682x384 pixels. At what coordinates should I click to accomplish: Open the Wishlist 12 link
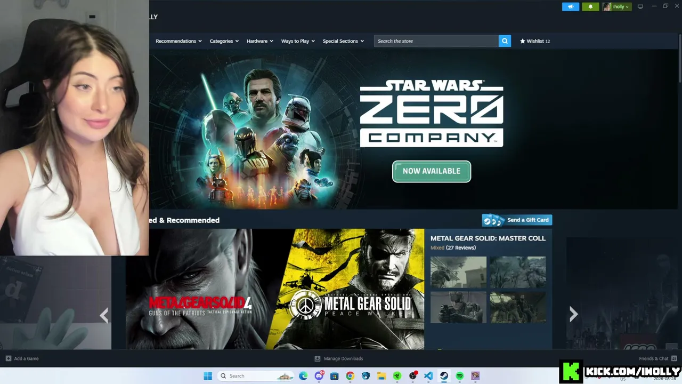click(535, 41)
